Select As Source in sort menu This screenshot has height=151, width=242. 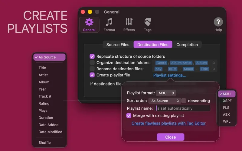(x=49, y=57)
